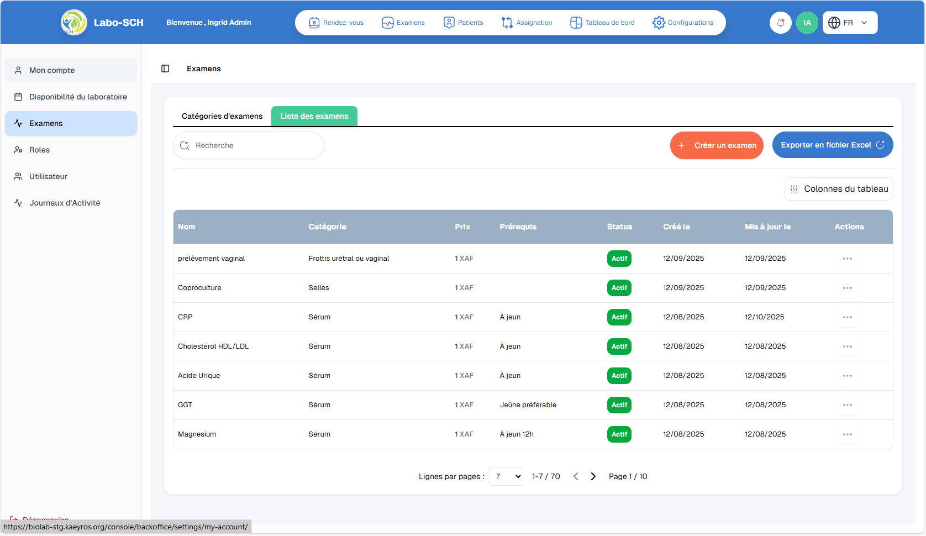Open actions menu for Magnesium row
This screenshot has width=926, height=536.
pos(847,434)
